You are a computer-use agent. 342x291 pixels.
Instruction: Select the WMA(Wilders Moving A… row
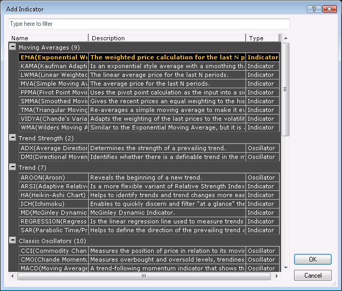tap(149, 127)
